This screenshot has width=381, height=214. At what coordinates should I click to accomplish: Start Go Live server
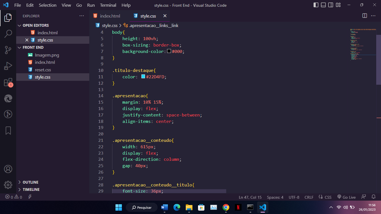coord(346,197)
